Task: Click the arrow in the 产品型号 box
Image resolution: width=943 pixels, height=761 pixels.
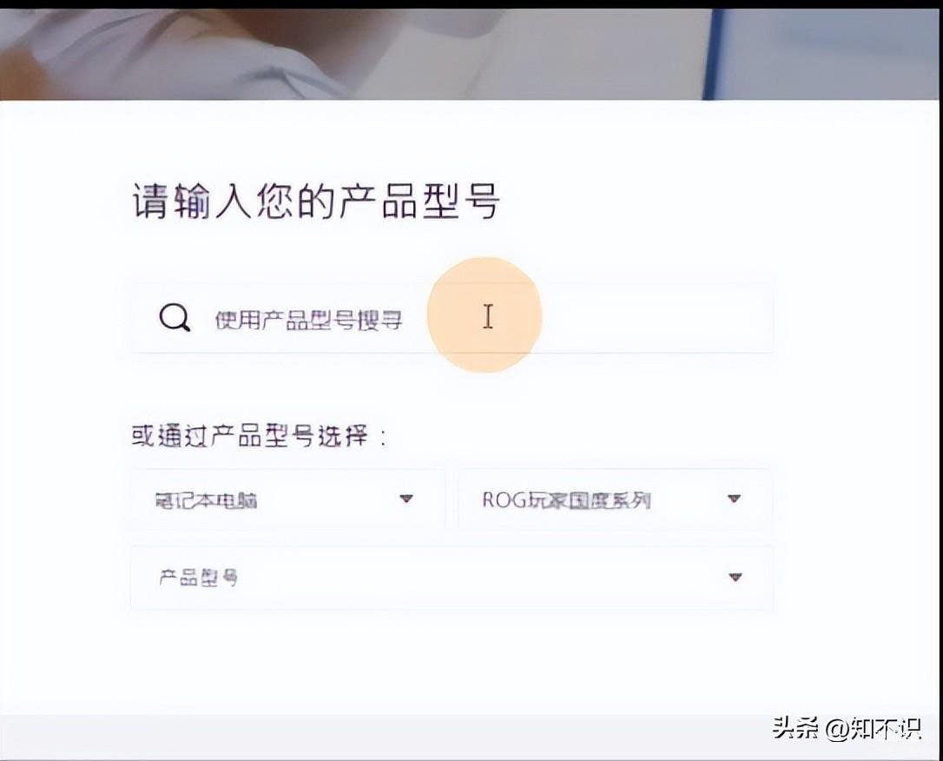Action: (x=735, y=578)
